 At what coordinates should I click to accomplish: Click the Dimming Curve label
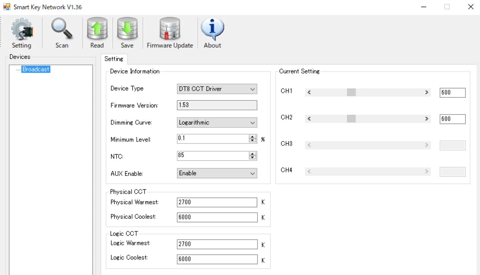click(131, 122)
